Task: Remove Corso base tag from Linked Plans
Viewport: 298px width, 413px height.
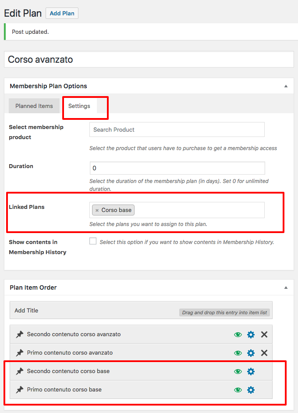Action: coord(97,210)
